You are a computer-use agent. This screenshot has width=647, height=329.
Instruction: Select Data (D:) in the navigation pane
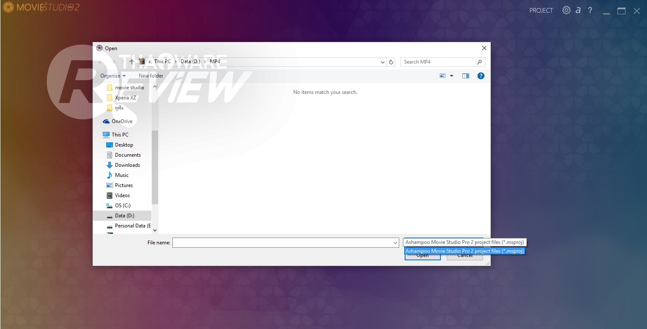(122, 216)
